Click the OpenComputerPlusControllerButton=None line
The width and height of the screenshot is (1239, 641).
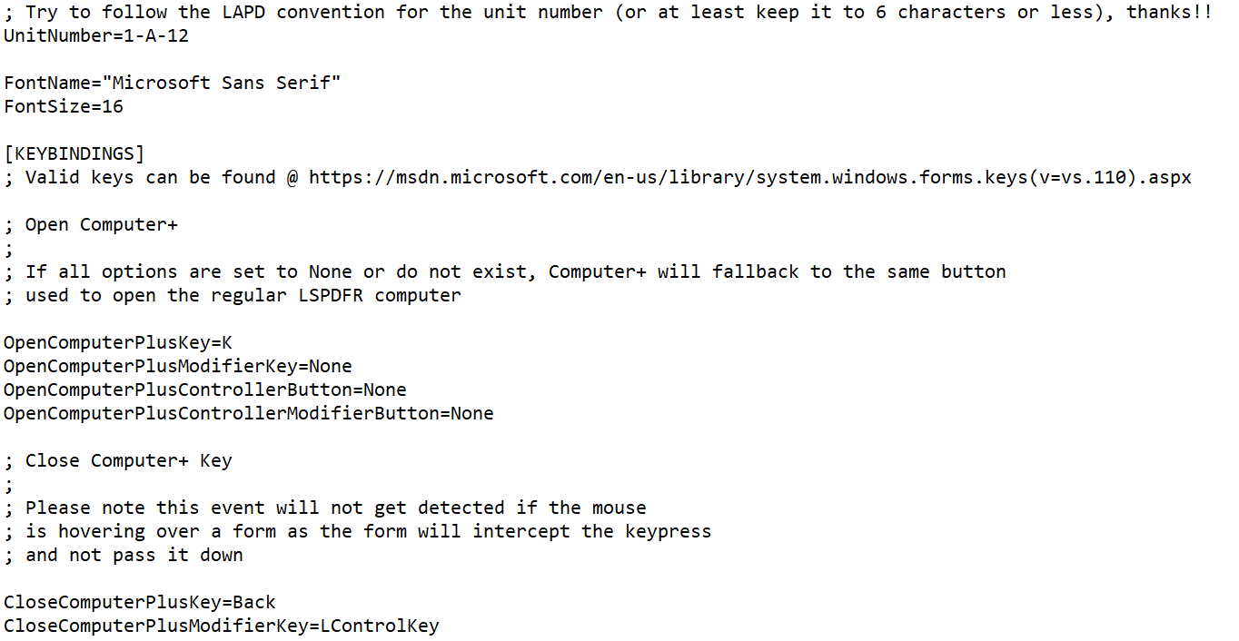204,390
